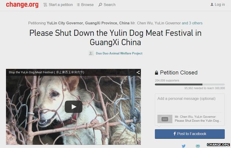Click the email envelope share icon
This screenshot has height=148, width=231.
point(198,146)
